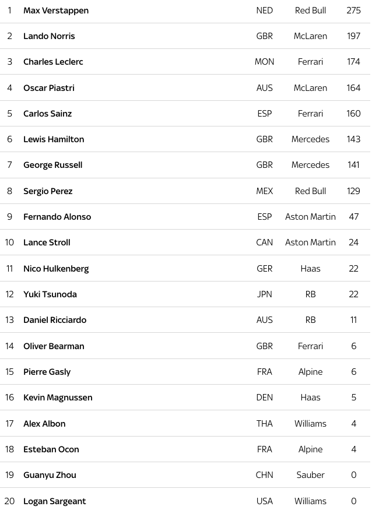Click Charles Leclerc's name
The width and height of the screenshot is (379, 510).
(53, 62)
